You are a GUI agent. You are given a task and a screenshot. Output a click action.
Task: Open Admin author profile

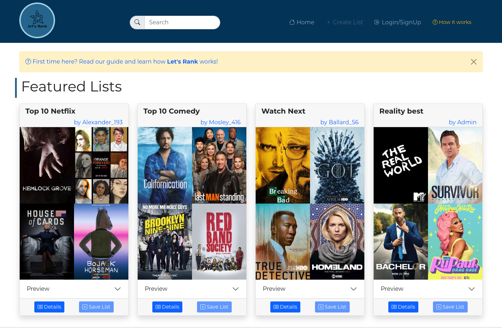[463, 122]
